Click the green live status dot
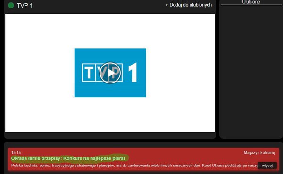 pyautogui.click(x=11, y=5)
